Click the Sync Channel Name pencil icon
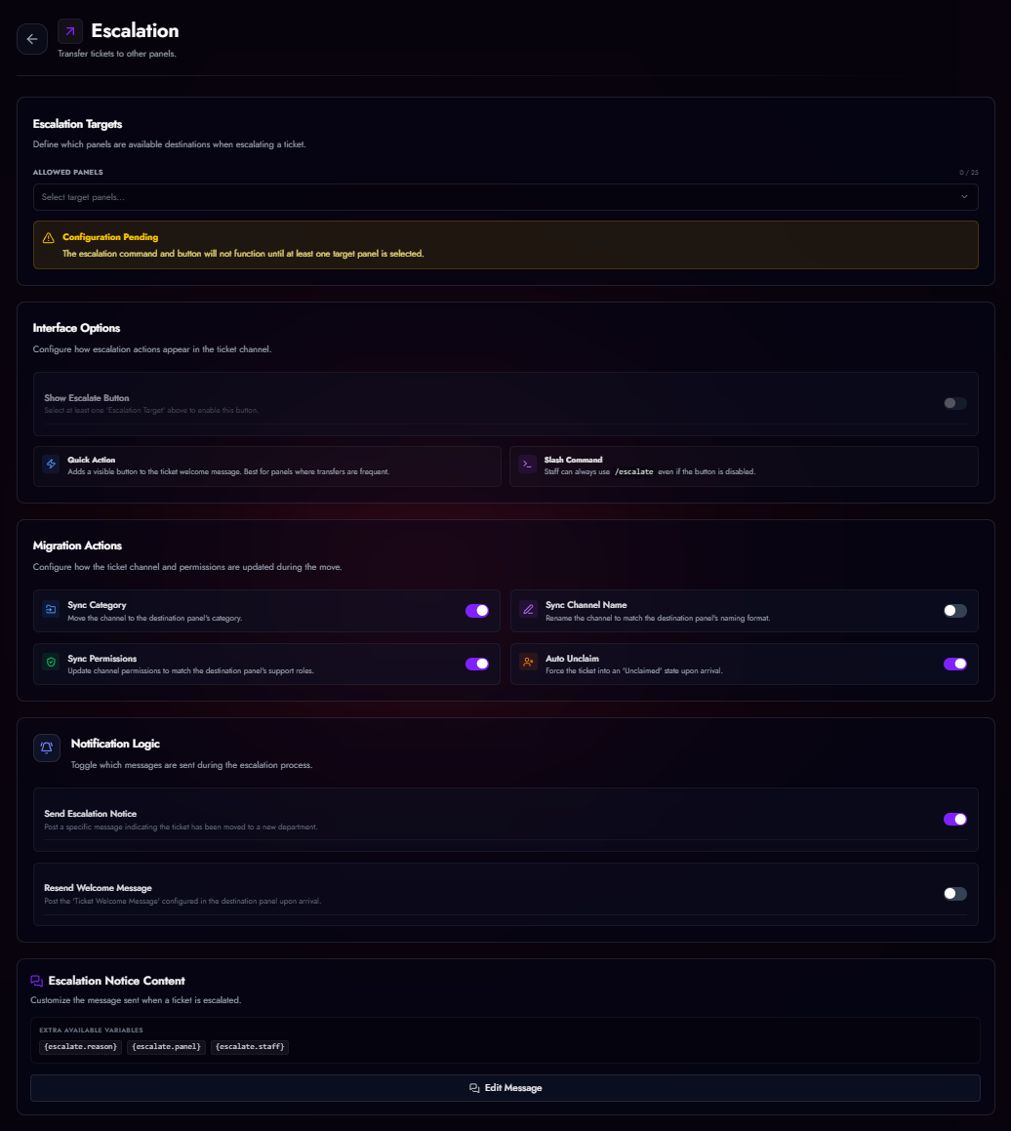 tap(527, 610)
